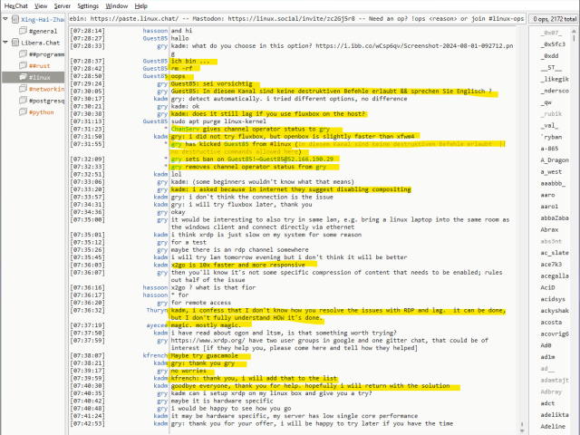Collapse the Libera.Chat server tree
Viewport: 580px width, 435px height.
tap(5, 43)
